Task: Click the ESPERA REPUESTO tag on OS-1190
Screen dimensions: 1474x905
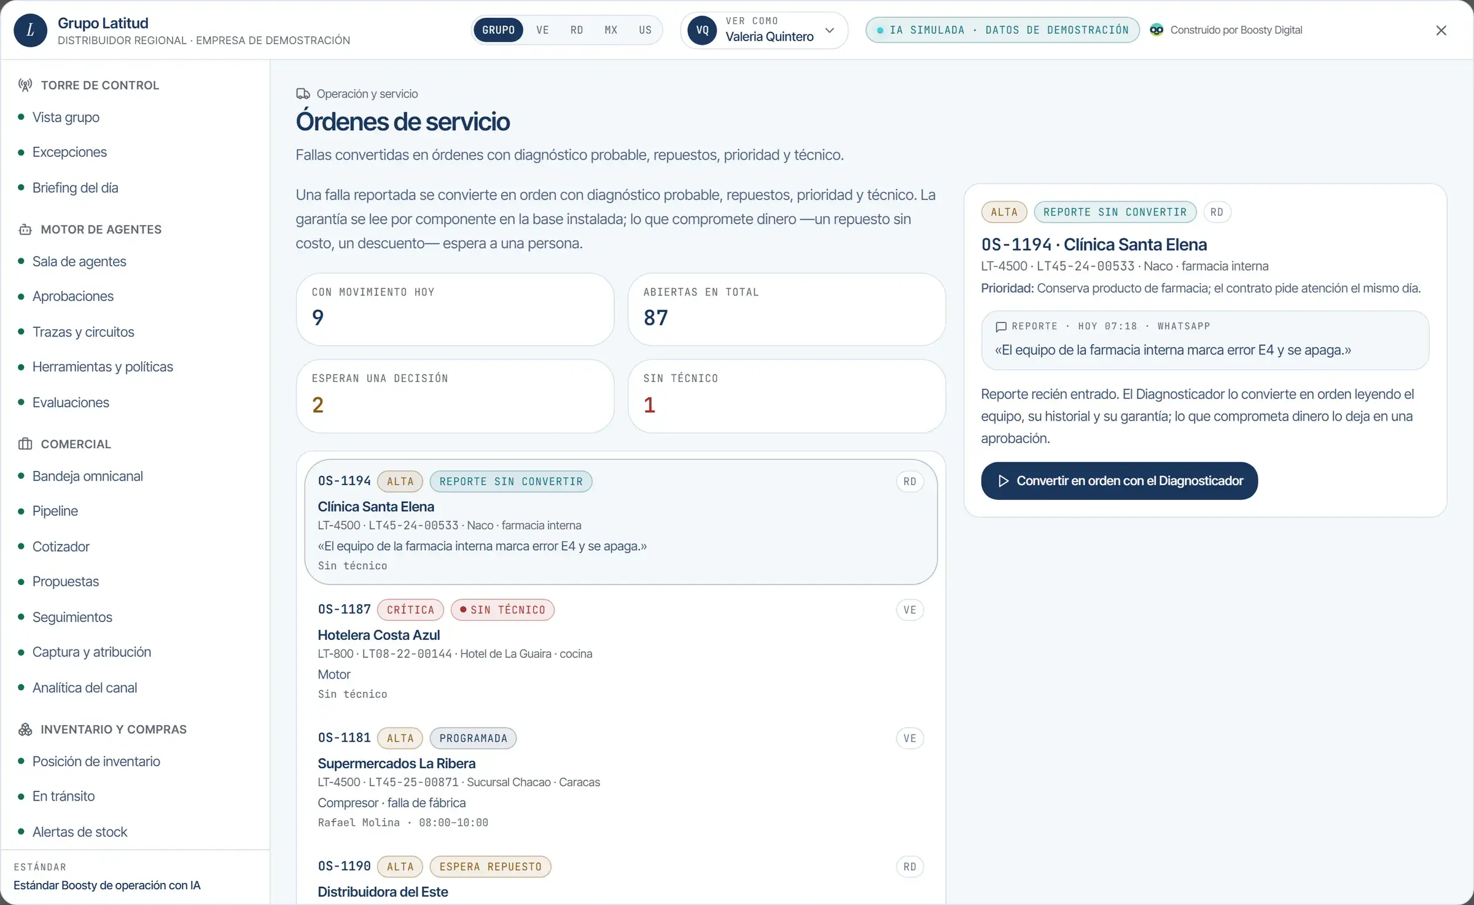Action: 491,867
